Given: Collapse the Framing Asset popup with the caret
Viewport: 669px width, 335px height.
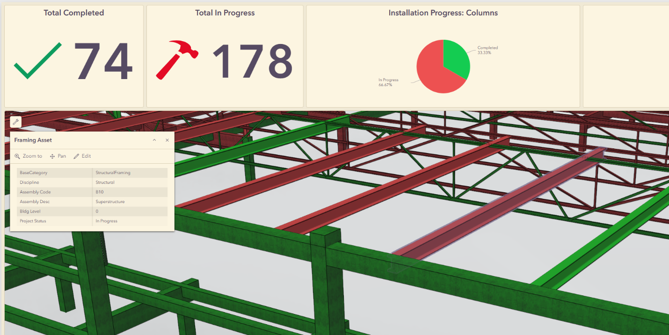Looking at the screenshot, I should (x=154, y=140).
